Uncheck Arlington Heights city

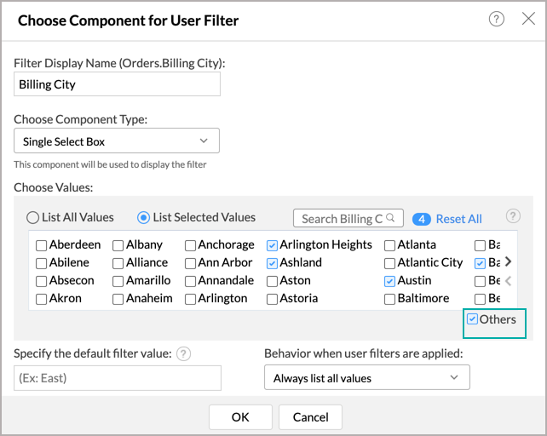pyautogui.click(x=272, y=245)
